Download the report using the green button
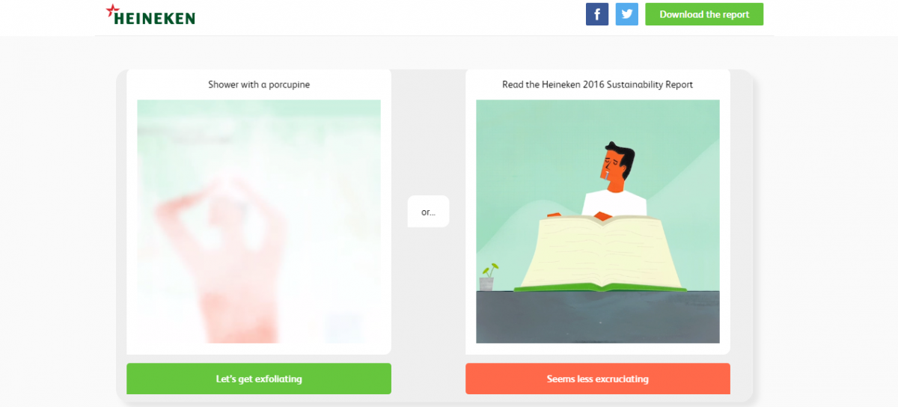This screenshot has width=898, height=407. coord(704,14)
